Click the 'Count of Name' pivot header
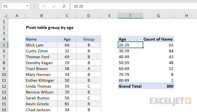197x112 pixels. click(158, 39)
